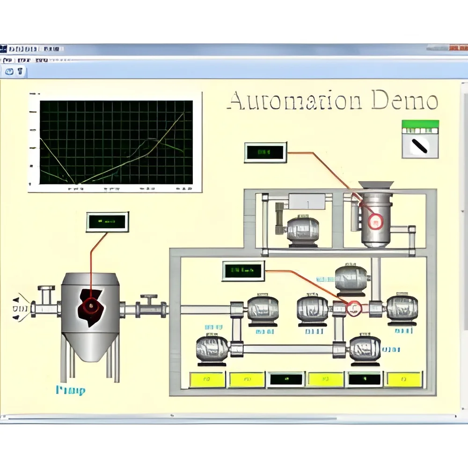Screen dimensions: 468x468
Task: Click the app icon in the title bar
Action: point(3,49)
